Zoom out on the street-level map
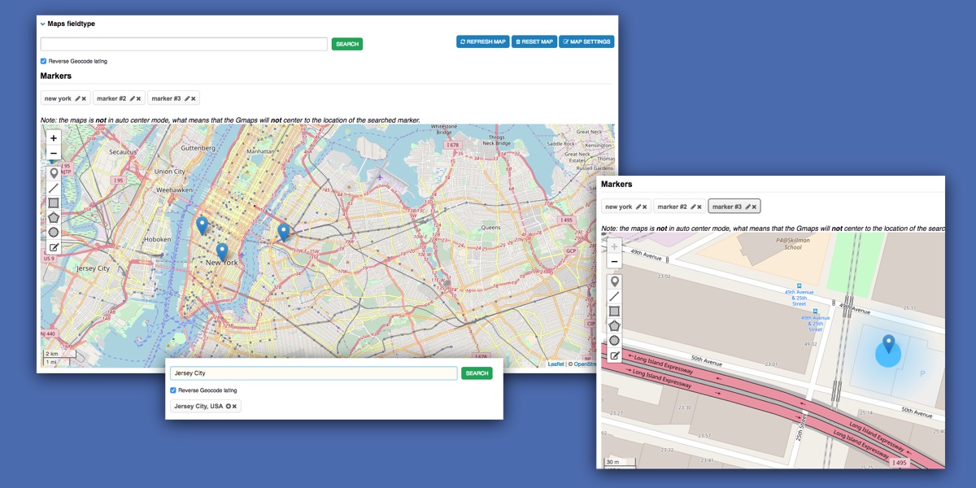The width and height of the screenshot is (976, 488). (x=614, y=261)
